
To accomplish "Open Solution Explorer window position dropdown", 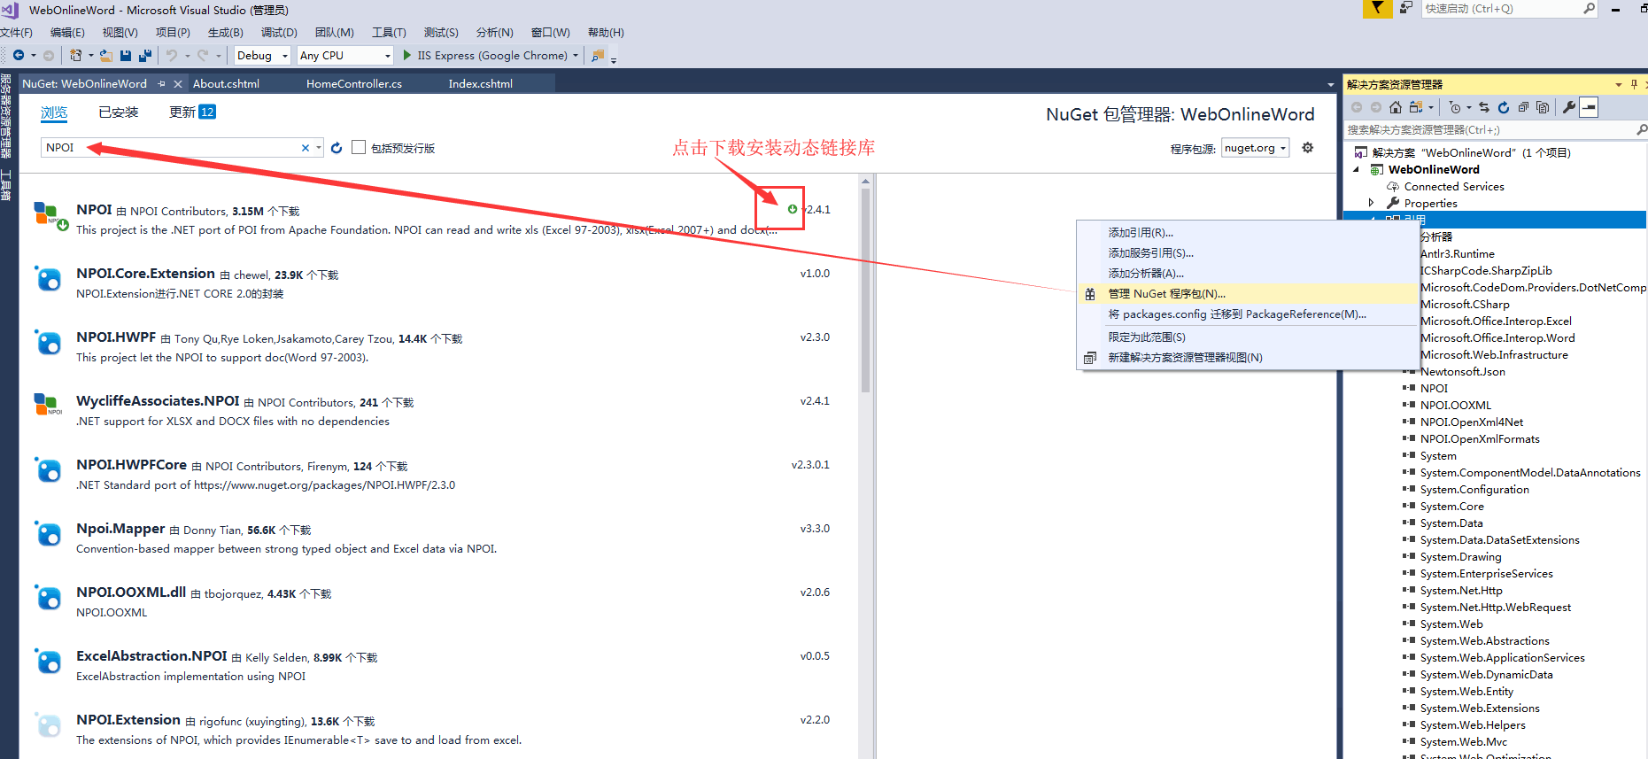I will [1619, 84].
